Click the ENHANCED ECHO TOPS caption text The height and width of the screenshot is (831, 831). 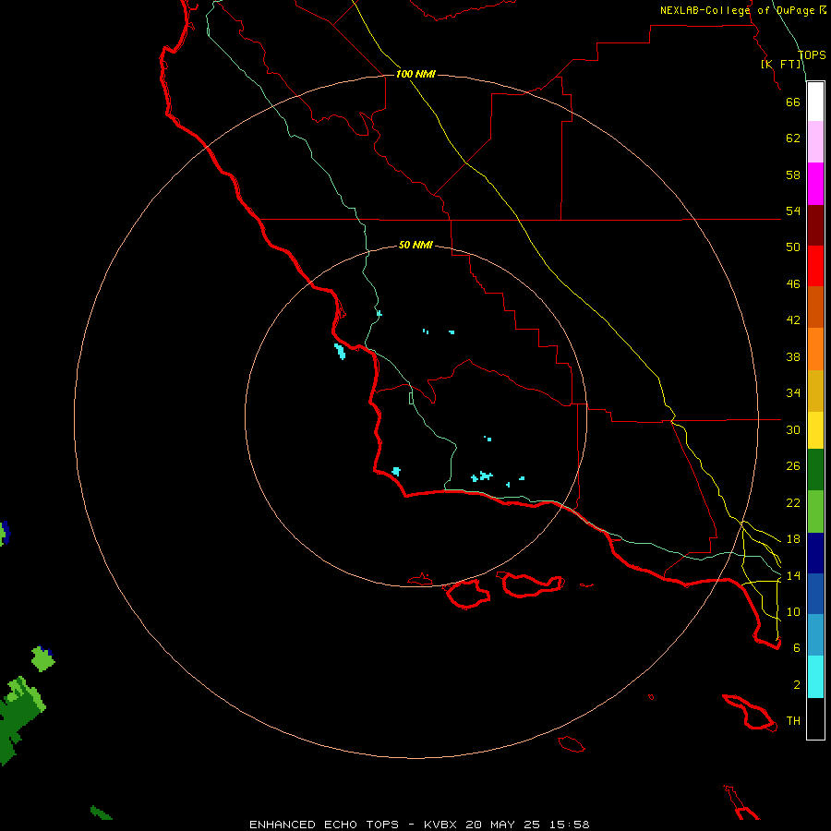point(324,825)
